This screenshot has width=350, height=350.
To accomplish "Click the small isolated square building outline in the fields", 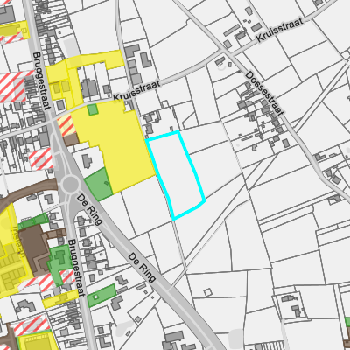I will [208, 292].
